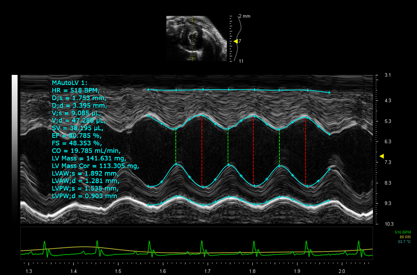Select the CO = 19.785 mL/min measurement

(86, 151)
